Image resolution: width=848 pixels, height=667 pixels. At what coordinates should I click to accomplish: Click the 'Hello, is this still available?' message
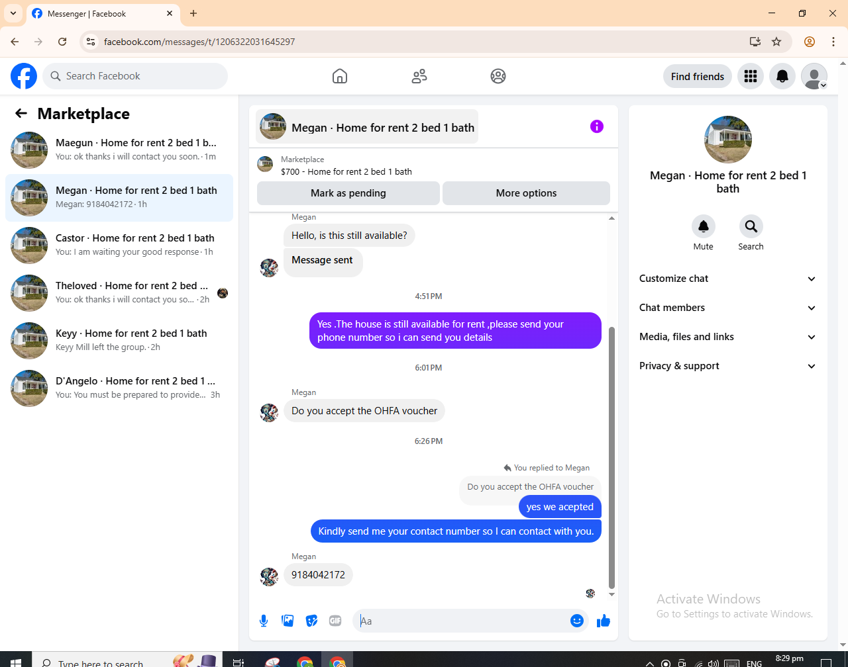[349, 236]
